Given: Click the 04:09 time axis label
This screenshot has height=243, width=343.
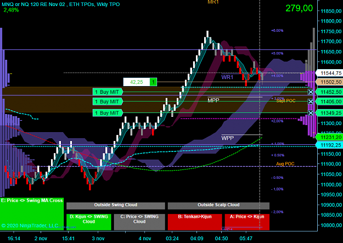Looking at the screenshot, I should (196, 239).
